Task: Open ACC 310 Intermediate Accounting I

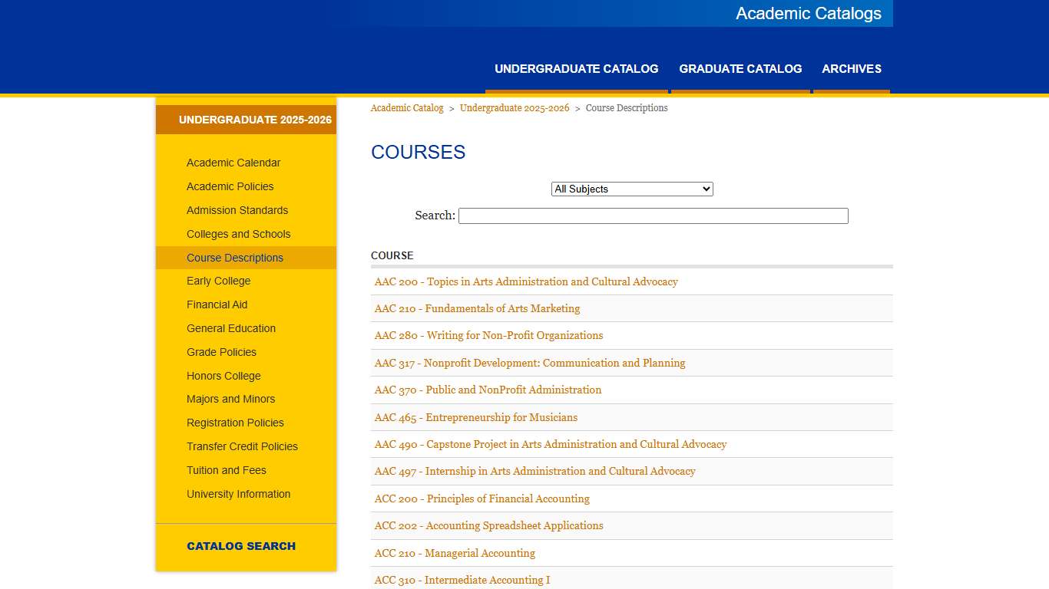Action: click(x=462, y=580)
